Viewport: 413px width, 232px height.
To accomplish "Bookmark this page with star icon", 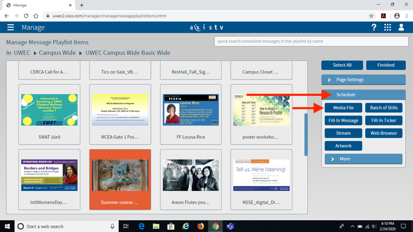I will click(371, 16).
